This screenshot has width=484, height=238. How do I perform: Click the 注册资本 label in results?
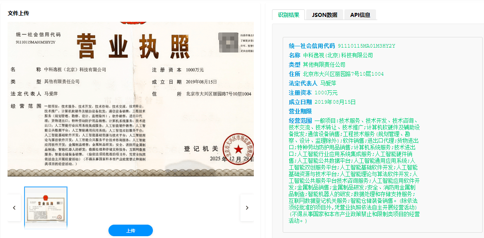click(300, 93)
